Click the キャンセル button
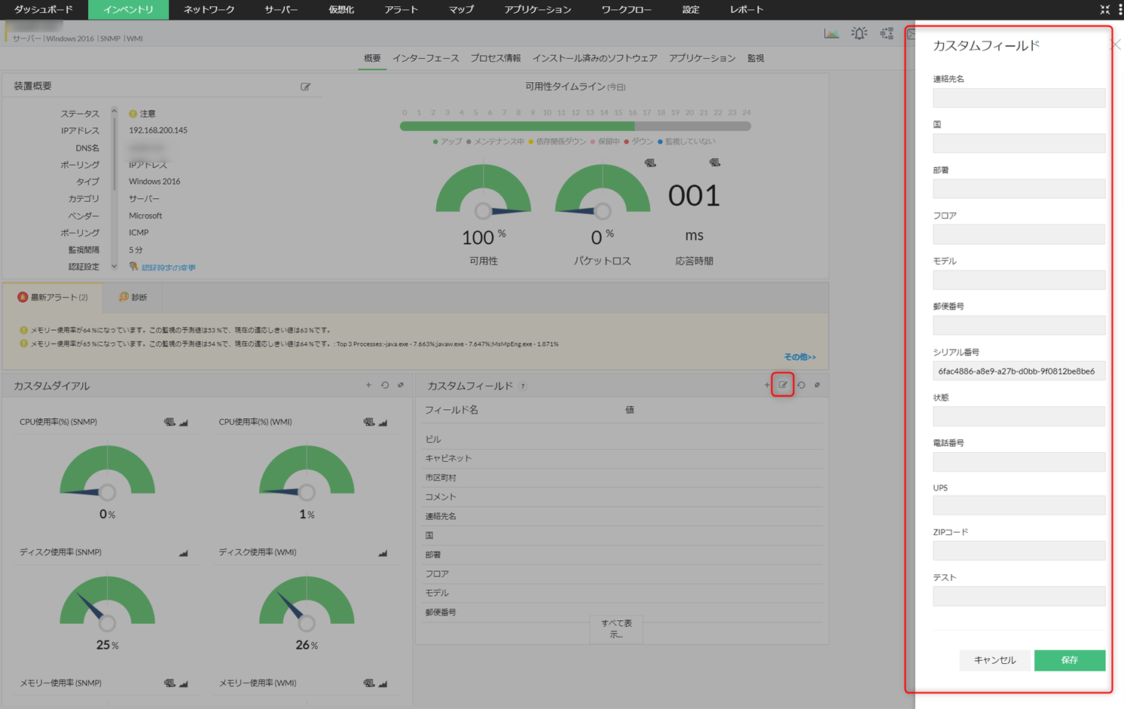This screenshot has height=709, width=1124. point(994,660)
